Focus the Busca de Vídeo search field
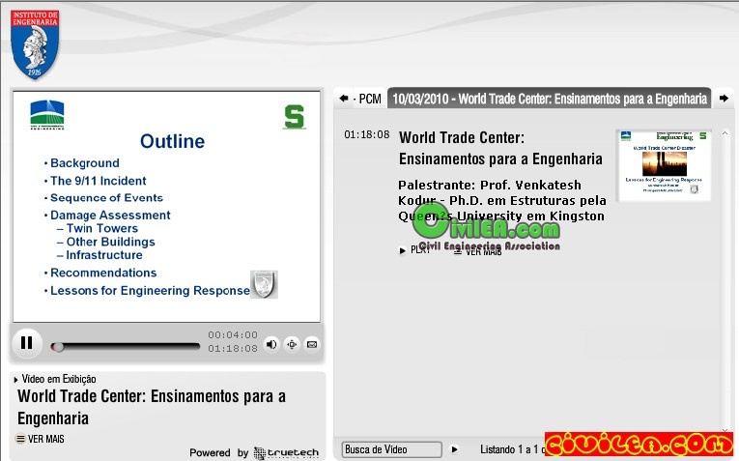The height and width of the screenshot is (461, 739). click(x=391, y=449)
